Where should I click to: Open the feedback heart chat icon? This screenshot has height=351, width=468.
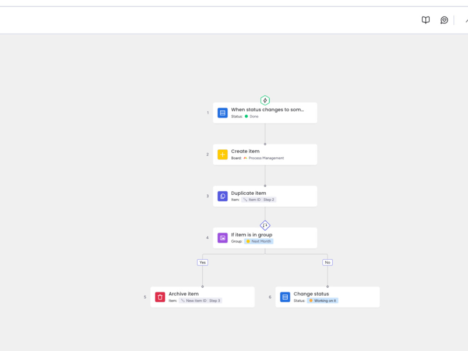tap(444, 20)
